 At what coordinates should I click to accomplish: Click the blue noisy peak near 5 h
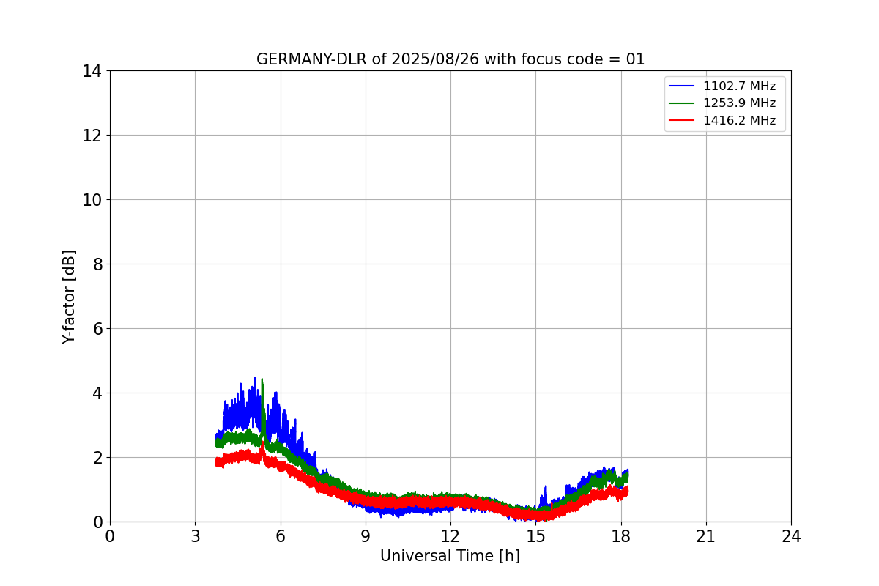click(x=255, y=378)
